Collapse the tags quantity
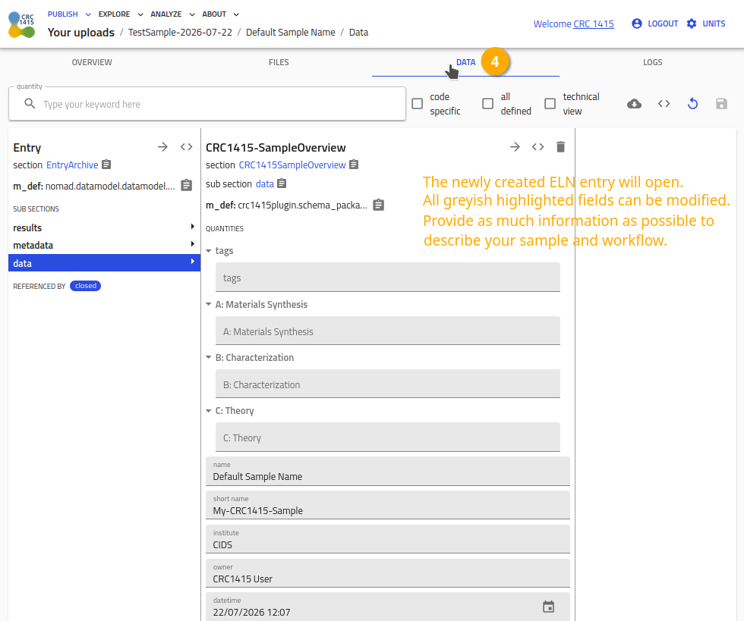This screenshot has width=744, height=621. coord(208,251)
